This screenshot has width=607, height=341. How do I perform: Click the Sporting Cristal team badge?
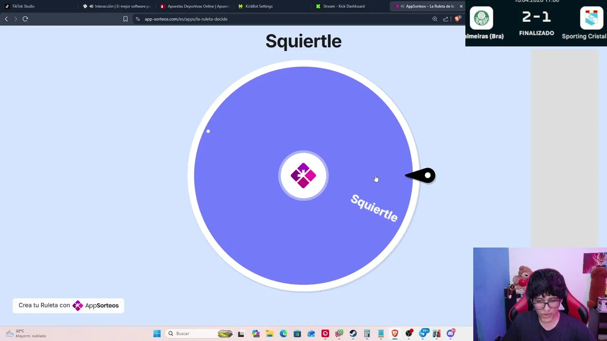tap(591, 18)
